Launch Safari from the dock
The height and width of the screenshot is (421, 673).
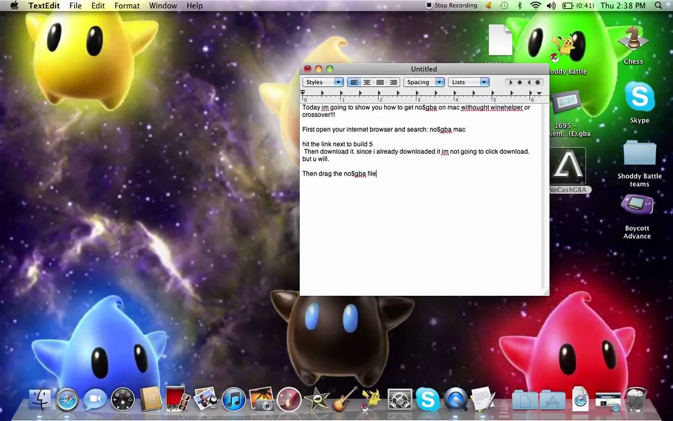pyautogui.click(x=67, y=400)
